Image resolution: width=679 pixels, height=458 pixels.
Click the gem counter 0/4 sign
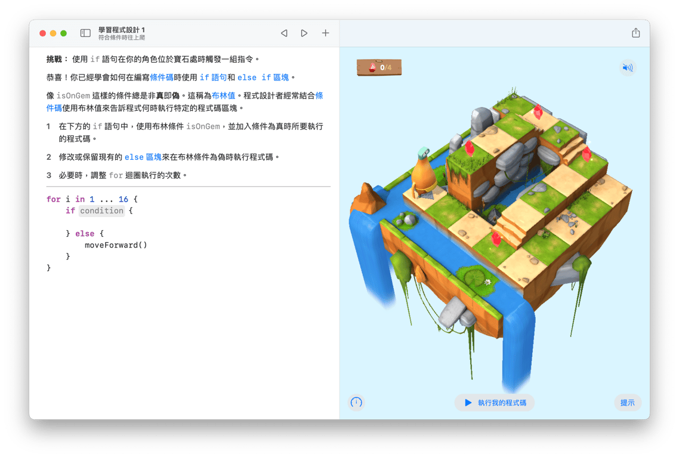[379, 67]
